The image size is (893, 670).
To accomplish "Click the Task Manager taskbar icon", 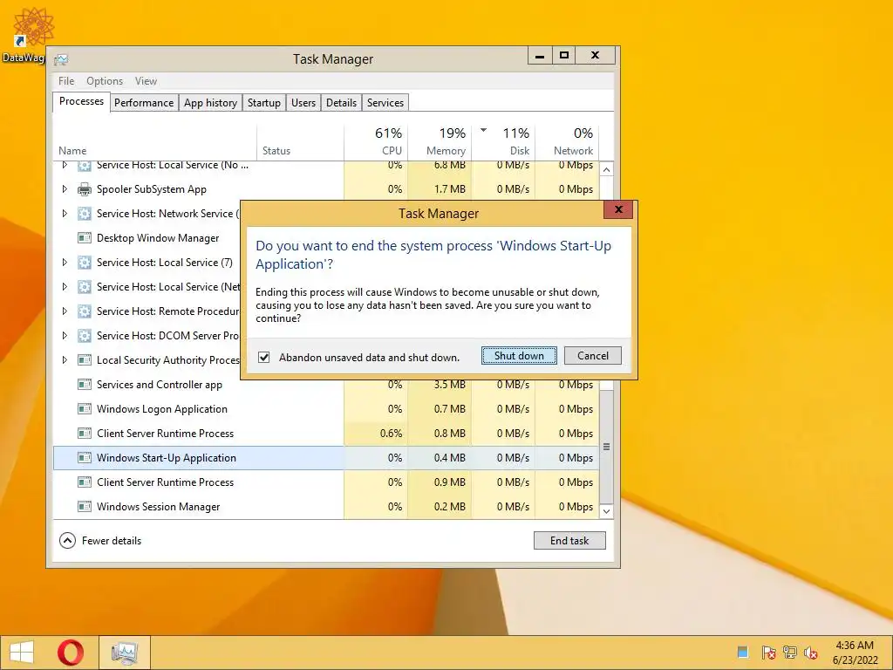I will coord(125,653).
